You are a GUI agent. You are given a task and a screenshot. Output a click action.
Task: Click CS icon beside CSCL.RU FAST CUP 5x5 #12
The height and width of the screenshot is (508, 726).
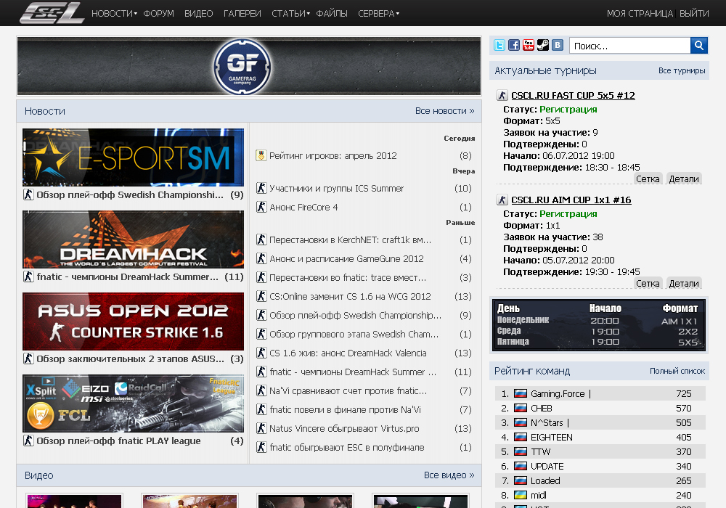502,95
